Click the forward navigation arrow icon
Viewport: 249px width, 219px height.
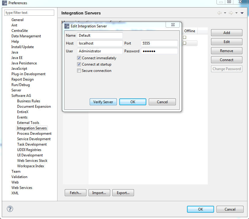pos(231,13)
